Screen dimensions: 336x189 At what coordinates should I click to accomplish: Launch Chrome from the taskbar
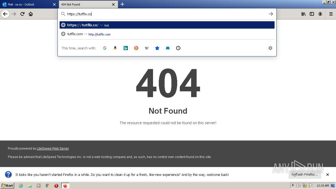point(48,186)
